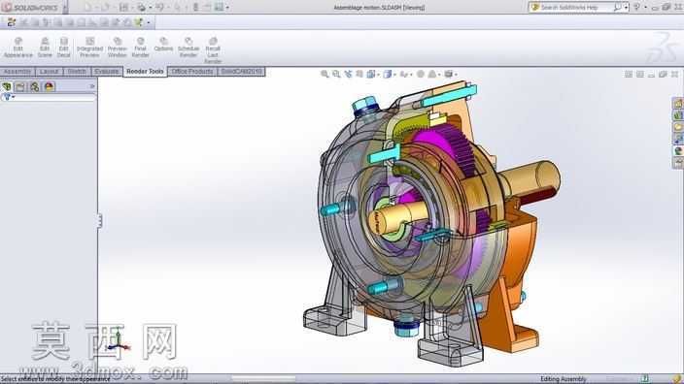684x384 pixels.
Task: Open the second toolbar row overflow arrow
Action: coord(149,22)
